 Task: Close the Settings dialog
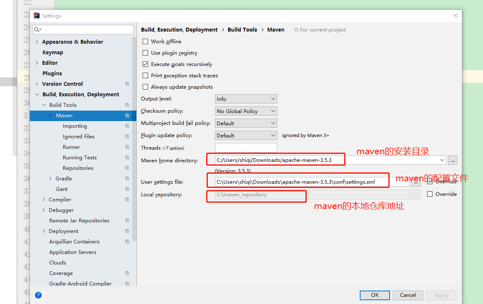coord(456,16)
